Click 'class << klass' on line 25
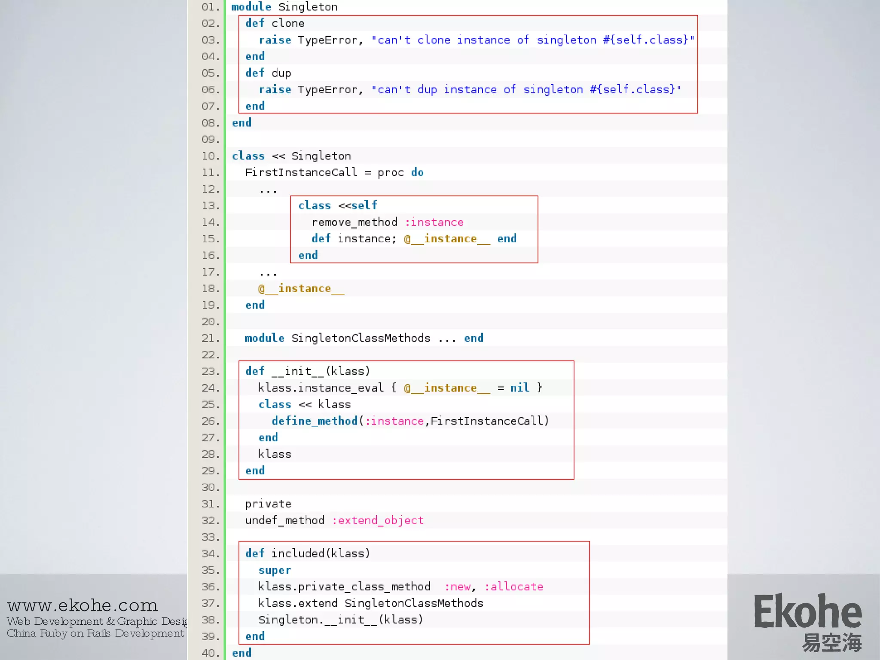Viewport: 880px width, 660px height. pos(305,404)
